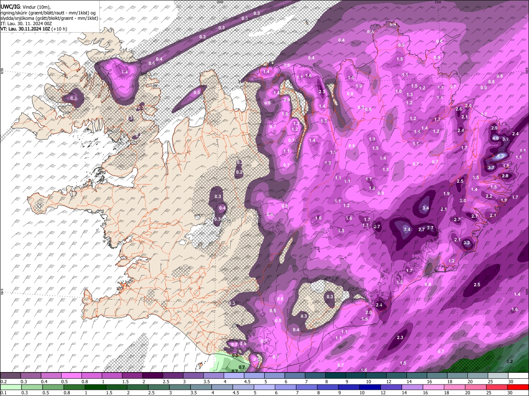Click the 3.1 value beside the 4.0 label
Viewport: 529px width, 396px height.
pyautogui.click(x=505, y=139)
